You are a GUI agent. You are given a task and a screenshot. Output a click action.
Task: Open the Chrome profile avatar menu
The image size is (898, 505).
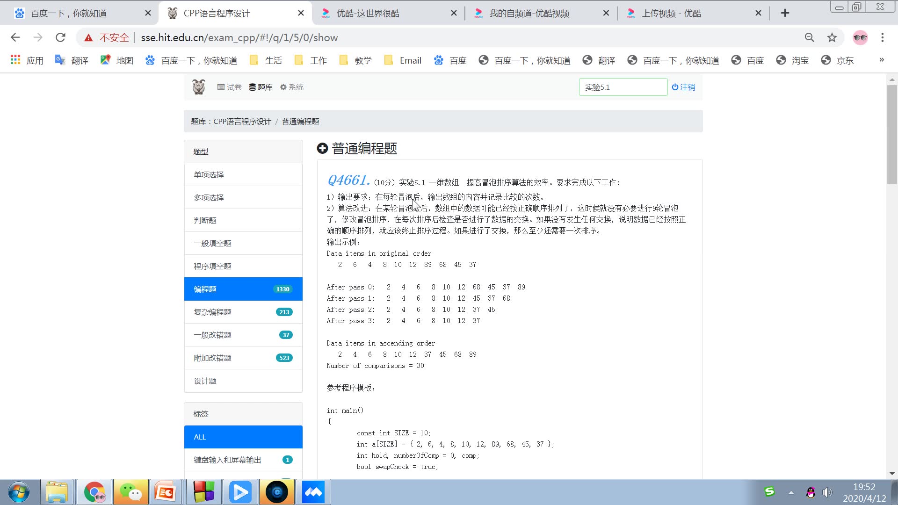pos(861,37)
